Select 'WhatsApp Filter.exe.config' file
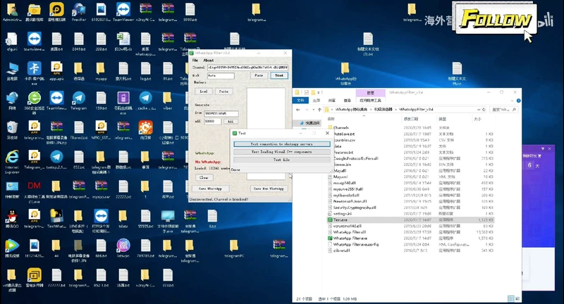This screenshot has height=304, width=564. [355, 244]
